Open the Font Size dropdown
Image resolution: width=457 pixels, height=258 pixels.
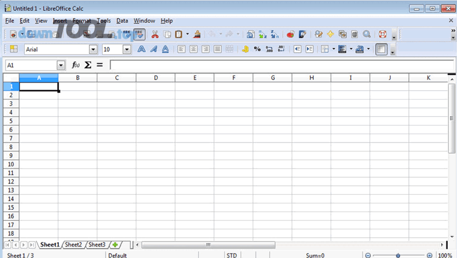tap(127, 49)
